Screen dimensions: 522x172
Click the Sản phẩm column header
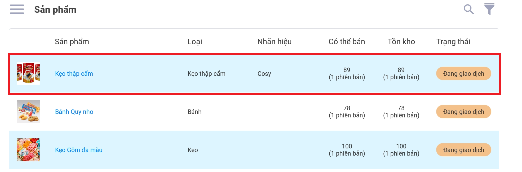(x=72, y=42)
